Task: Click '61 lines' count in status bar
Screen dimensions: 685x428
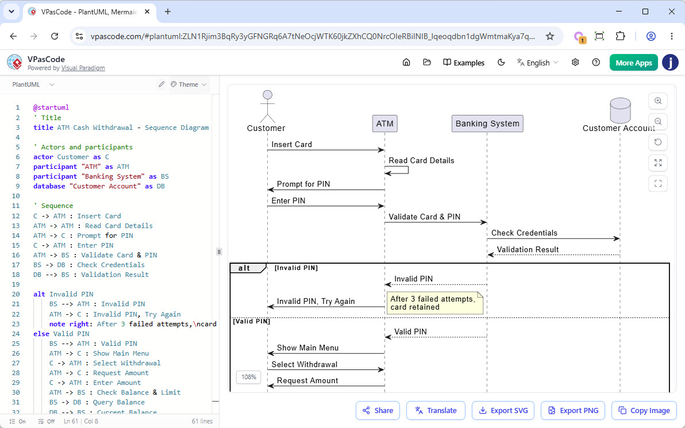Action: coord(202,422)
